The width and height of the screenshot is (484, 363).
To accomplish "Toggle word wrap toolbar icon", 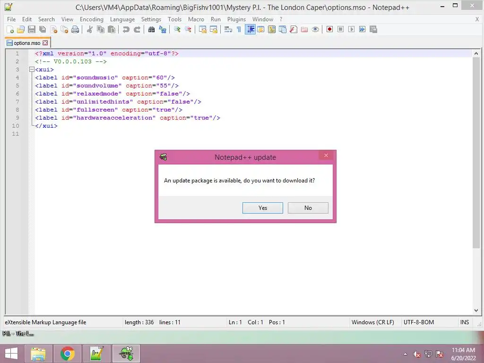I will (228, 30).
